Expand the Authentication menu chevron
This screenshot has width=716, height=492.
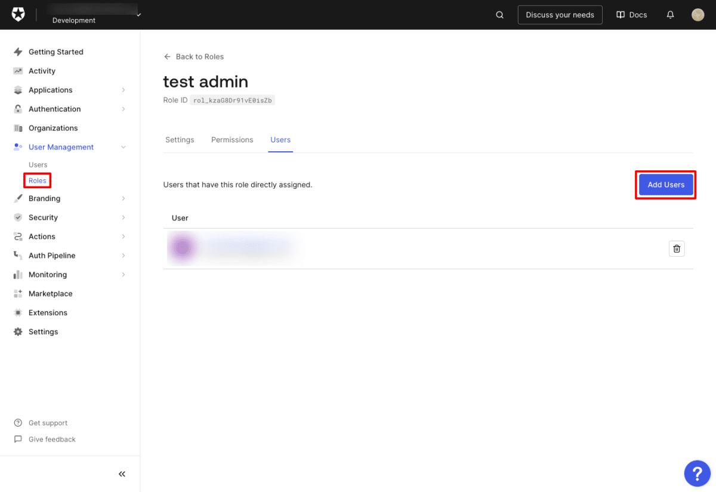[124, 109]
